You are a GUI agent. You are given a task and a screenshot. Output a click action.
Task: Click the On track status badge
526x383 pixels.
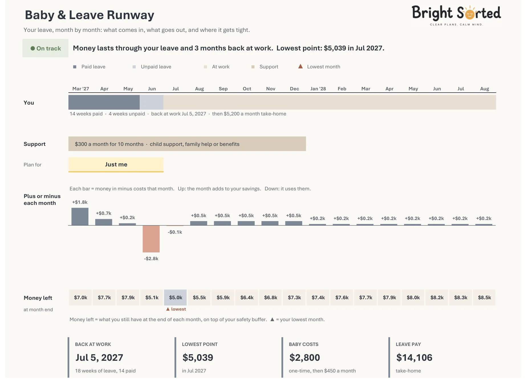[x=46, y=48]
